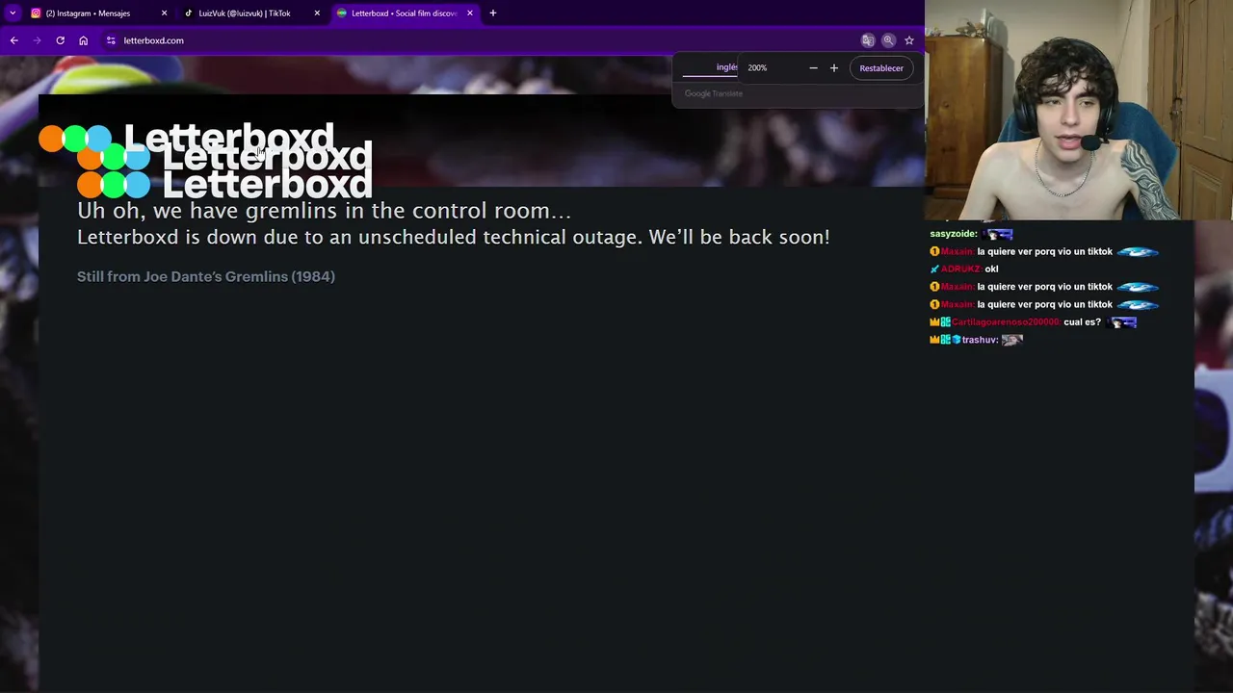This screenshot has width=1233, height=693.
Task: Select the inglés language tab in translate popup
Action: point(726,67)
